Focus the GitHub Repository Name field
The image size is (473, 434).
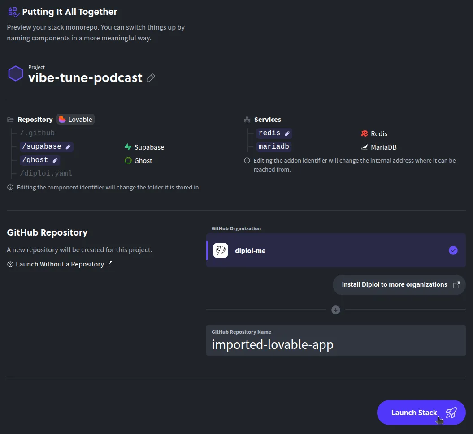[x=335, y=344]
